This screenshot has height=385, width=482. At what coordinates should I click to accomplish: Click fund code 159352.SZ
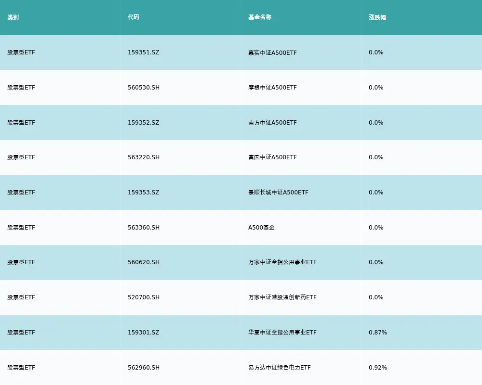pos(144,122)
